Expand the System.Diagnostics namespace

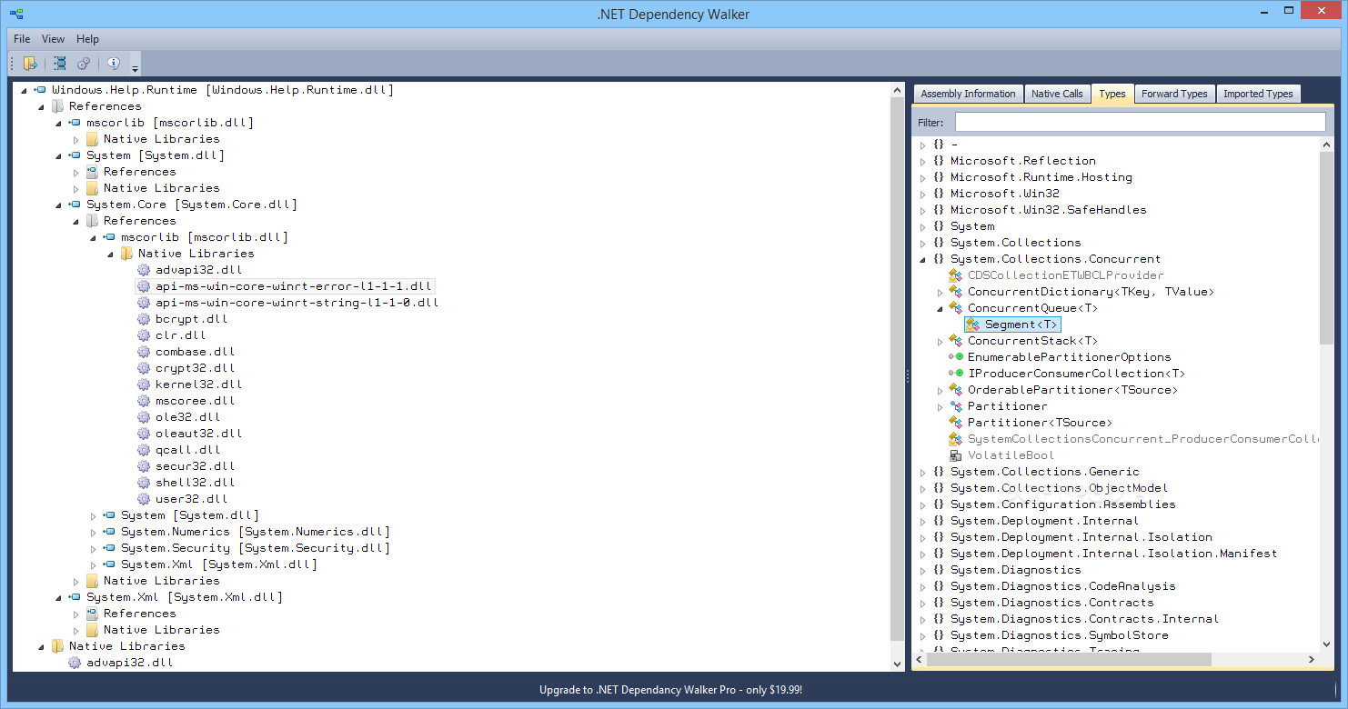[x=923, y=570]
